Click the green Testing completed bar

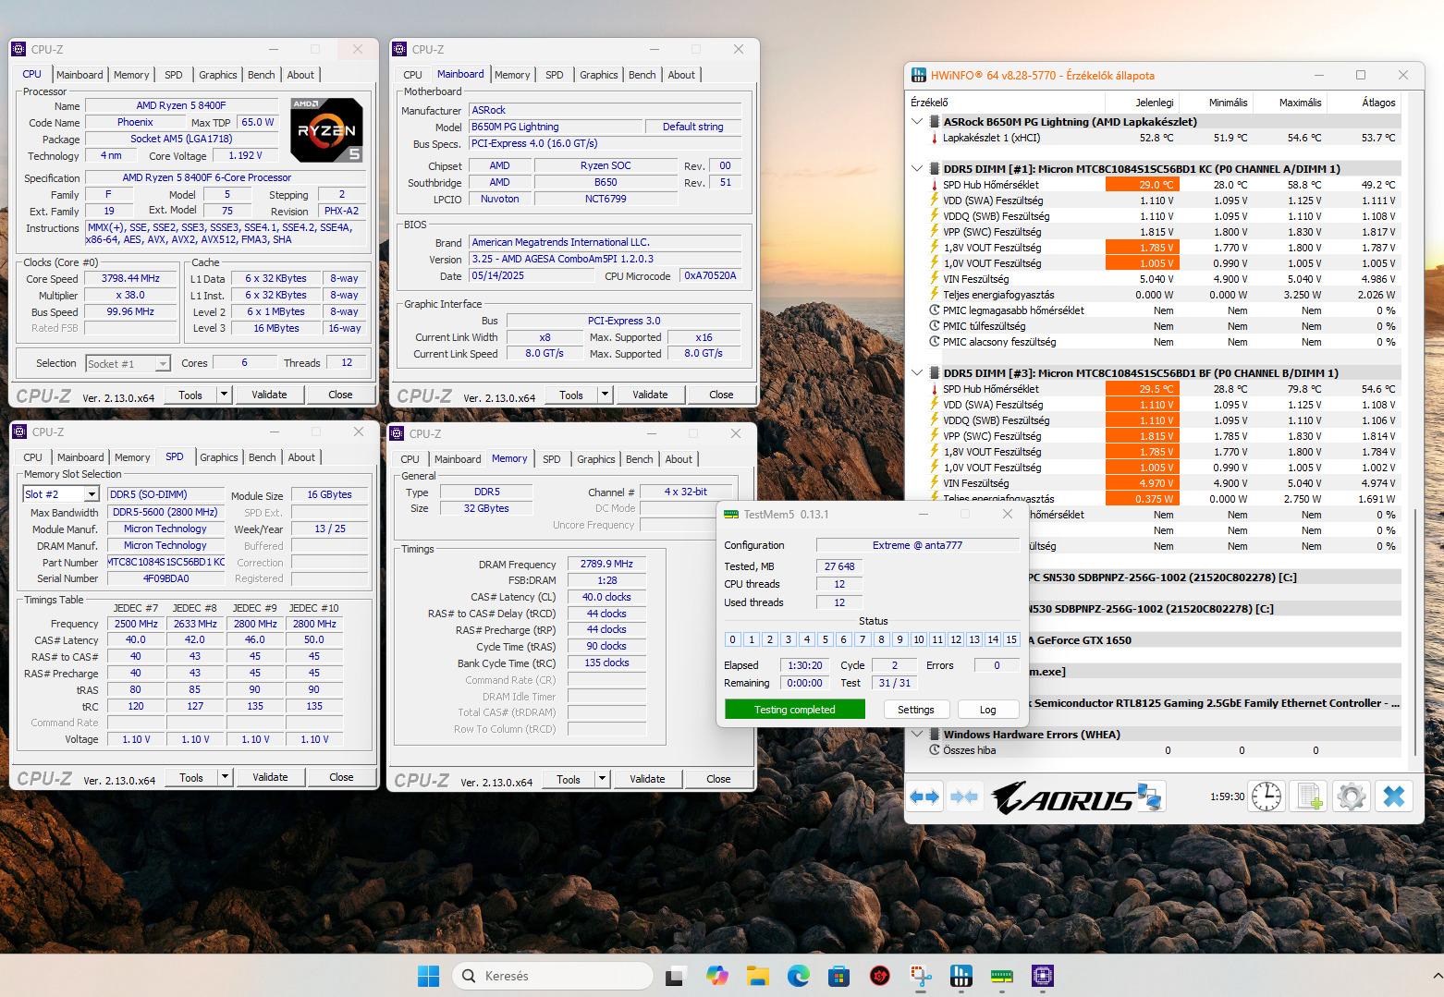coord(795,710)
